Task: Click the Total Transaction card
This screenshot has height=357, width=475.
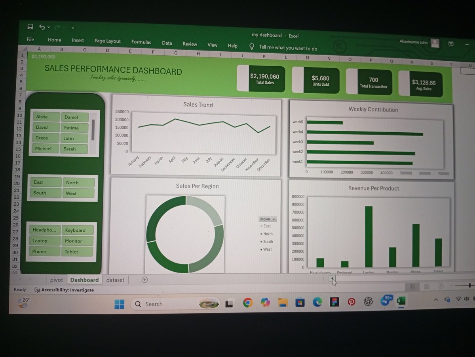Action: point(369,82)
